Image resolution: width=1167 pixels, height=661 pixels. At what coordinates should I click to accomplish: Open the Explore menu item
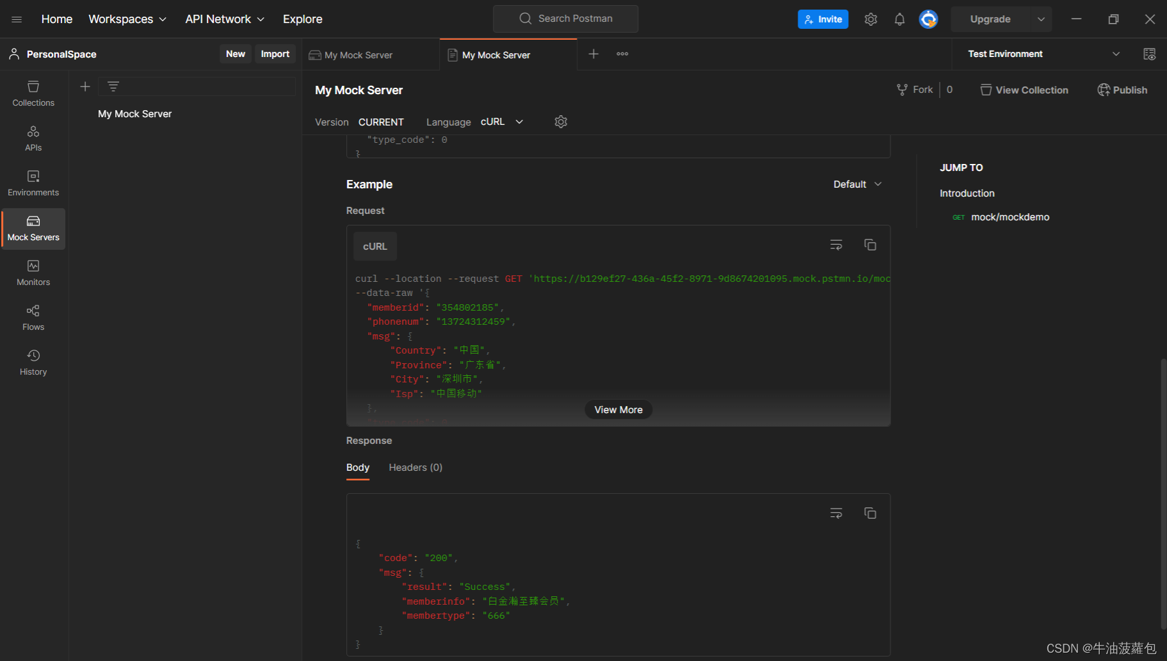(303, 19)
